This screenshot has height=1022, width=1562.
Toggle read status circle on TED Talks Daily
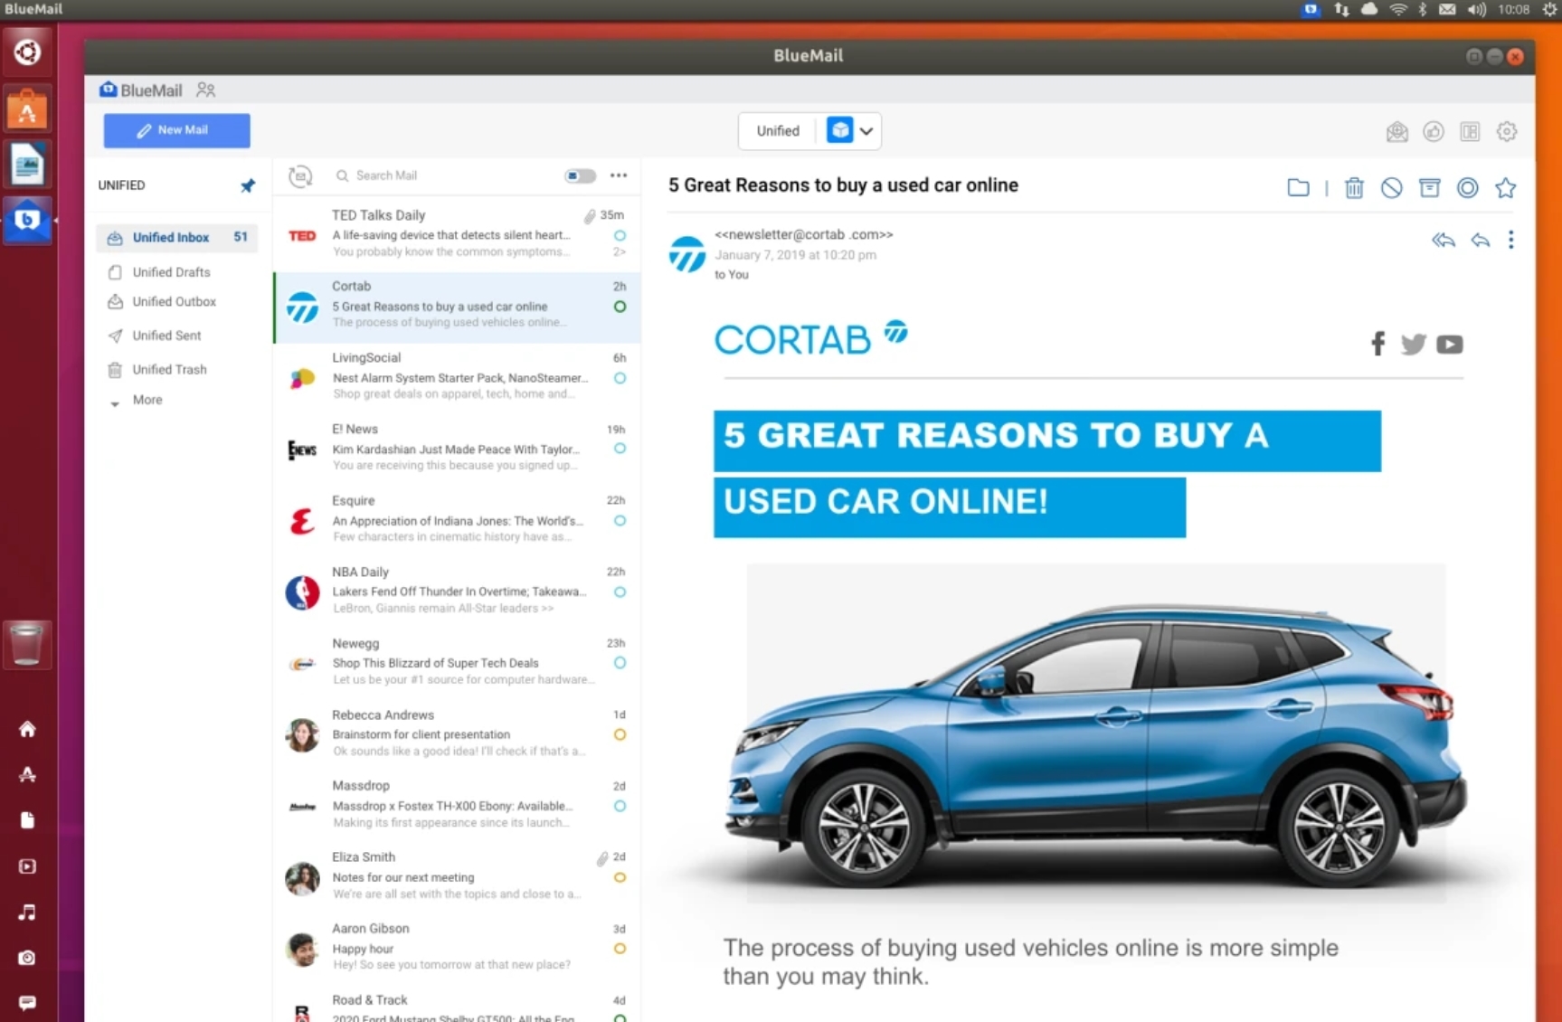tap(620, 235)
